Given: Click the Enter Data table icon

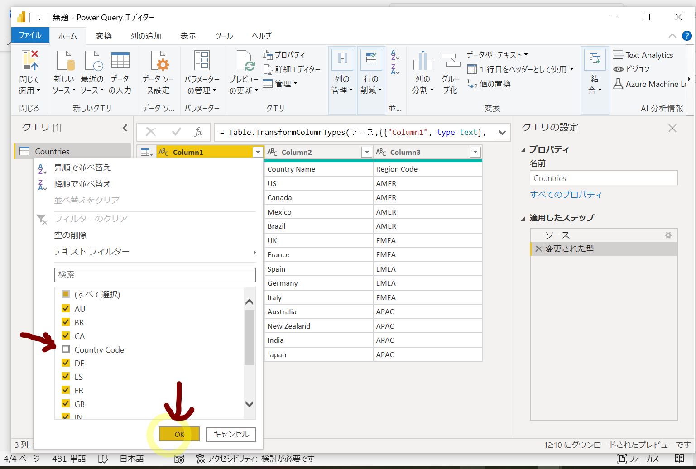Looking at the screenshot, I should click(x=120, y=61).
